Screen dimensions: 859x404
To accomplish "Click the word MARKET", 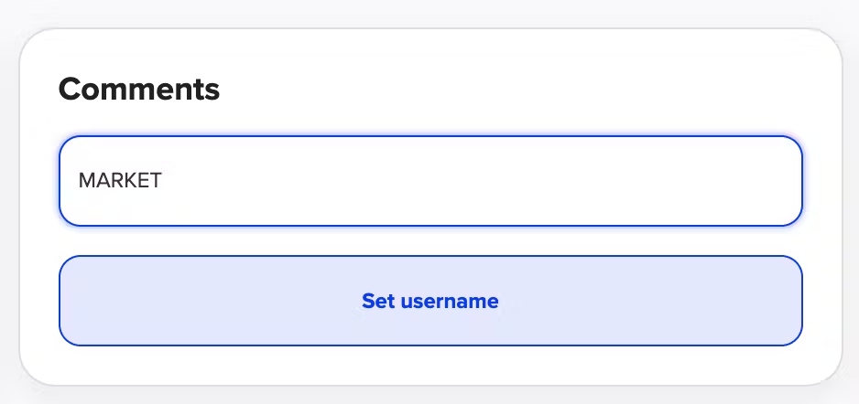I will coord(120,181).
